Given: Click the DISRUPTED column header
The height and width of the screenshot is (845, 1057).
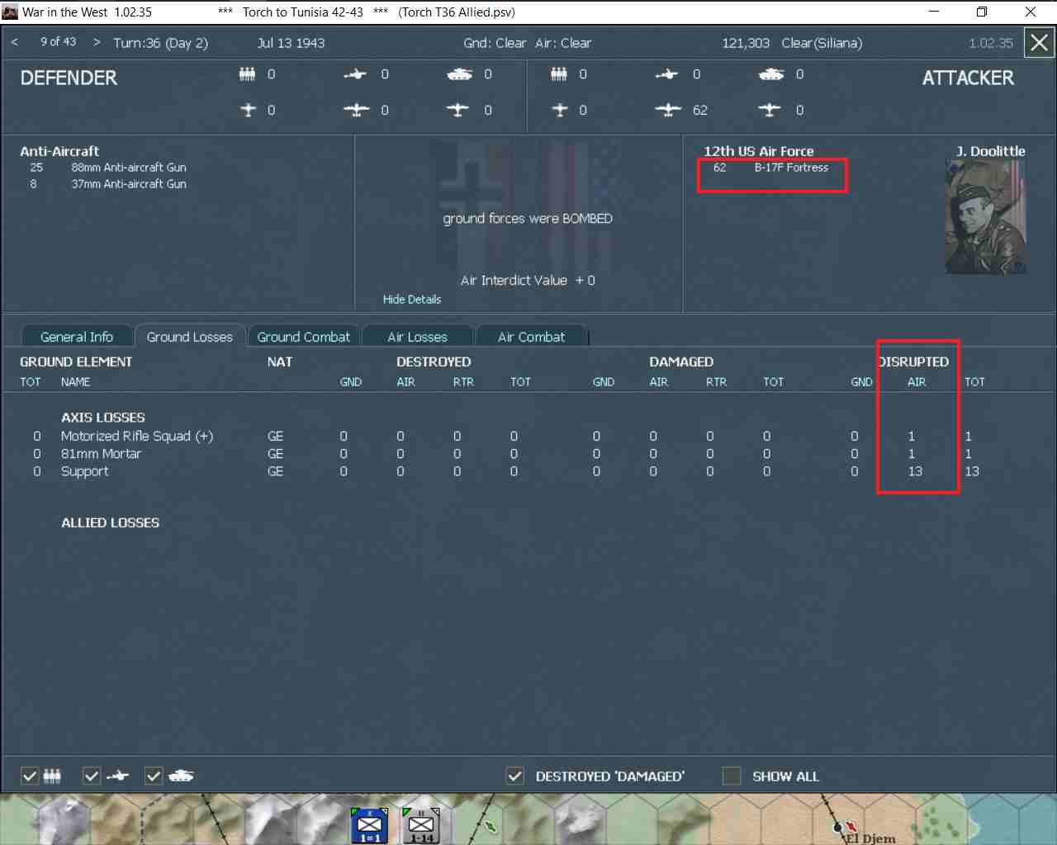Looking at the screenshot, I should point(913,361).
